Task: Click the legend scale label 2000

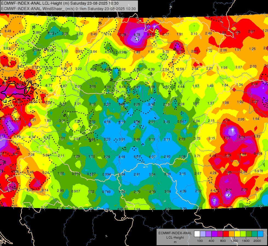Action: 257,241
